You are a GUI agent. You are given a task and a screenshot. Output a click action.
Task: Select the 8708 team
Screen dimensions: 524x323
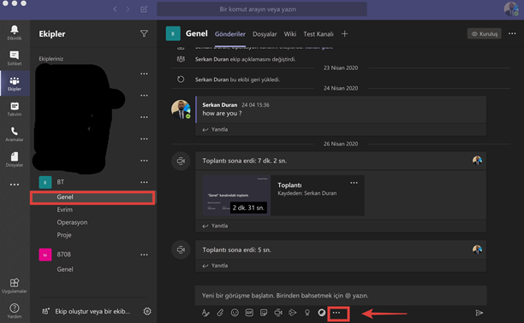[x=64, y=255]
